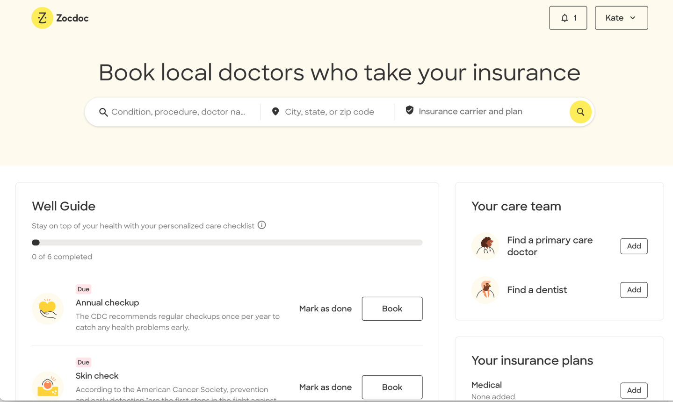Mark the Skin check as done
673x402 pixels.
click(x=326, y=387)
